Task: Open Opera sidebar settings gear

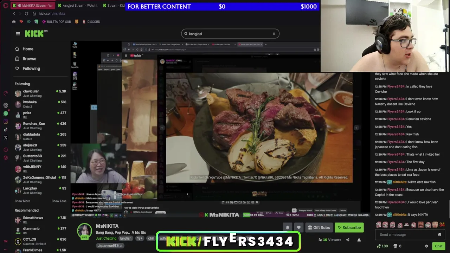Action: [6, 158]
